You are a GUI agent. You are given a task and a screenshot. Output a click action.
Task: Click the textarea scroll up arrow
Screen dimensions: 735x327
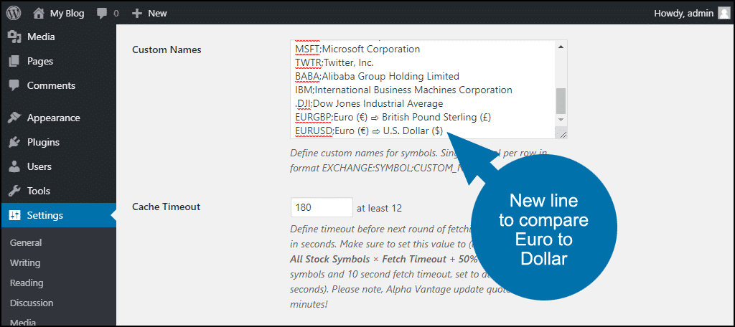click(x=561, y=46)
